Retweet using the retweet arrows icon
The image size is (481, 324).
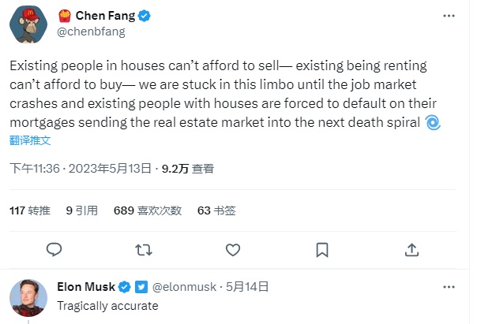pos(144,250)
